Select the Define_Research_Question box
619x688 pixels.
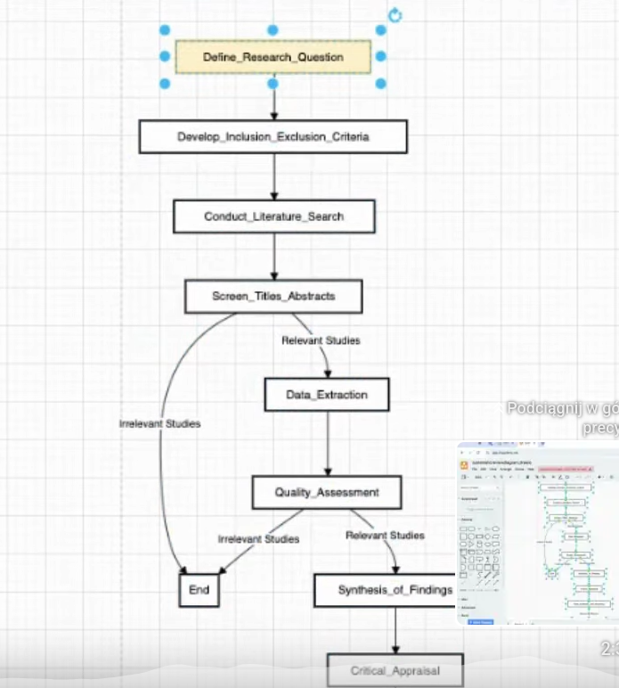[x=273, y=57]
